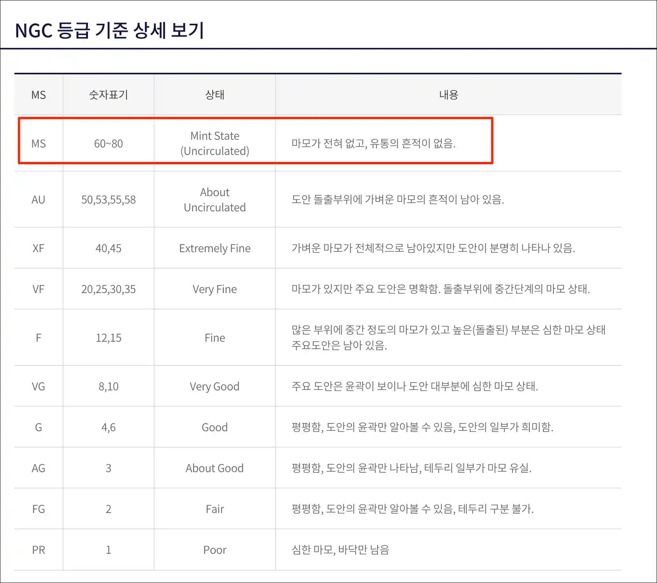Viewport: 657px width, 583px height.
Task: Click the '1' numeric cell in PR row
Action: pos(109,550)
